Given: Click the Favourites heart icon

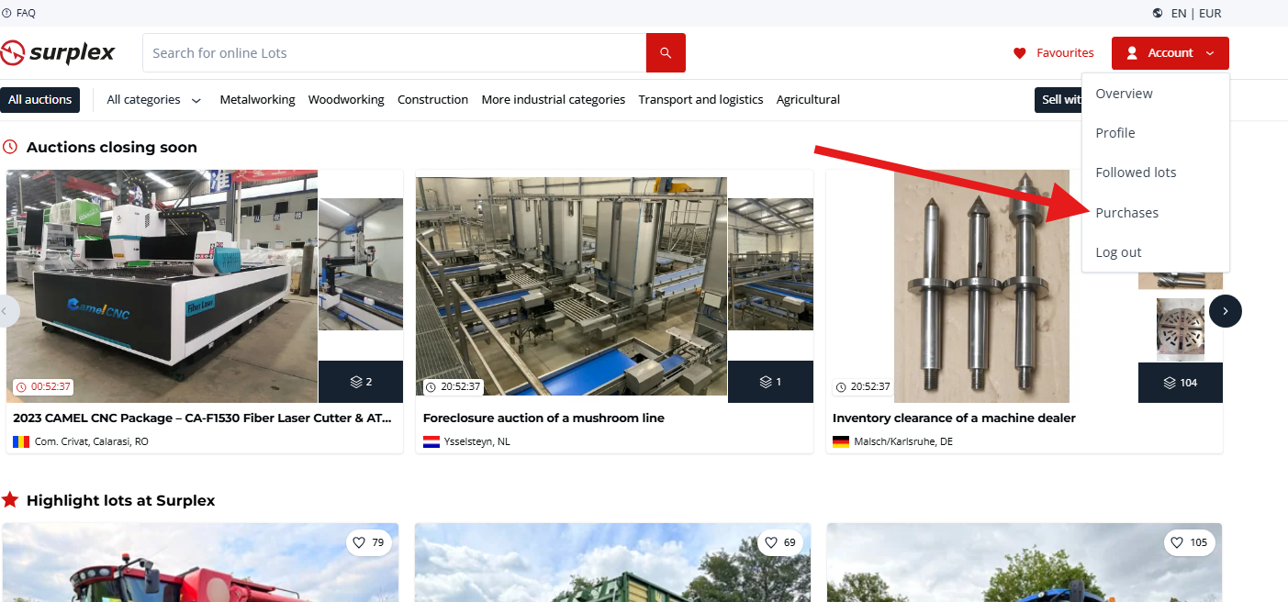Looking at the screenshot, I should [1019, 53].
